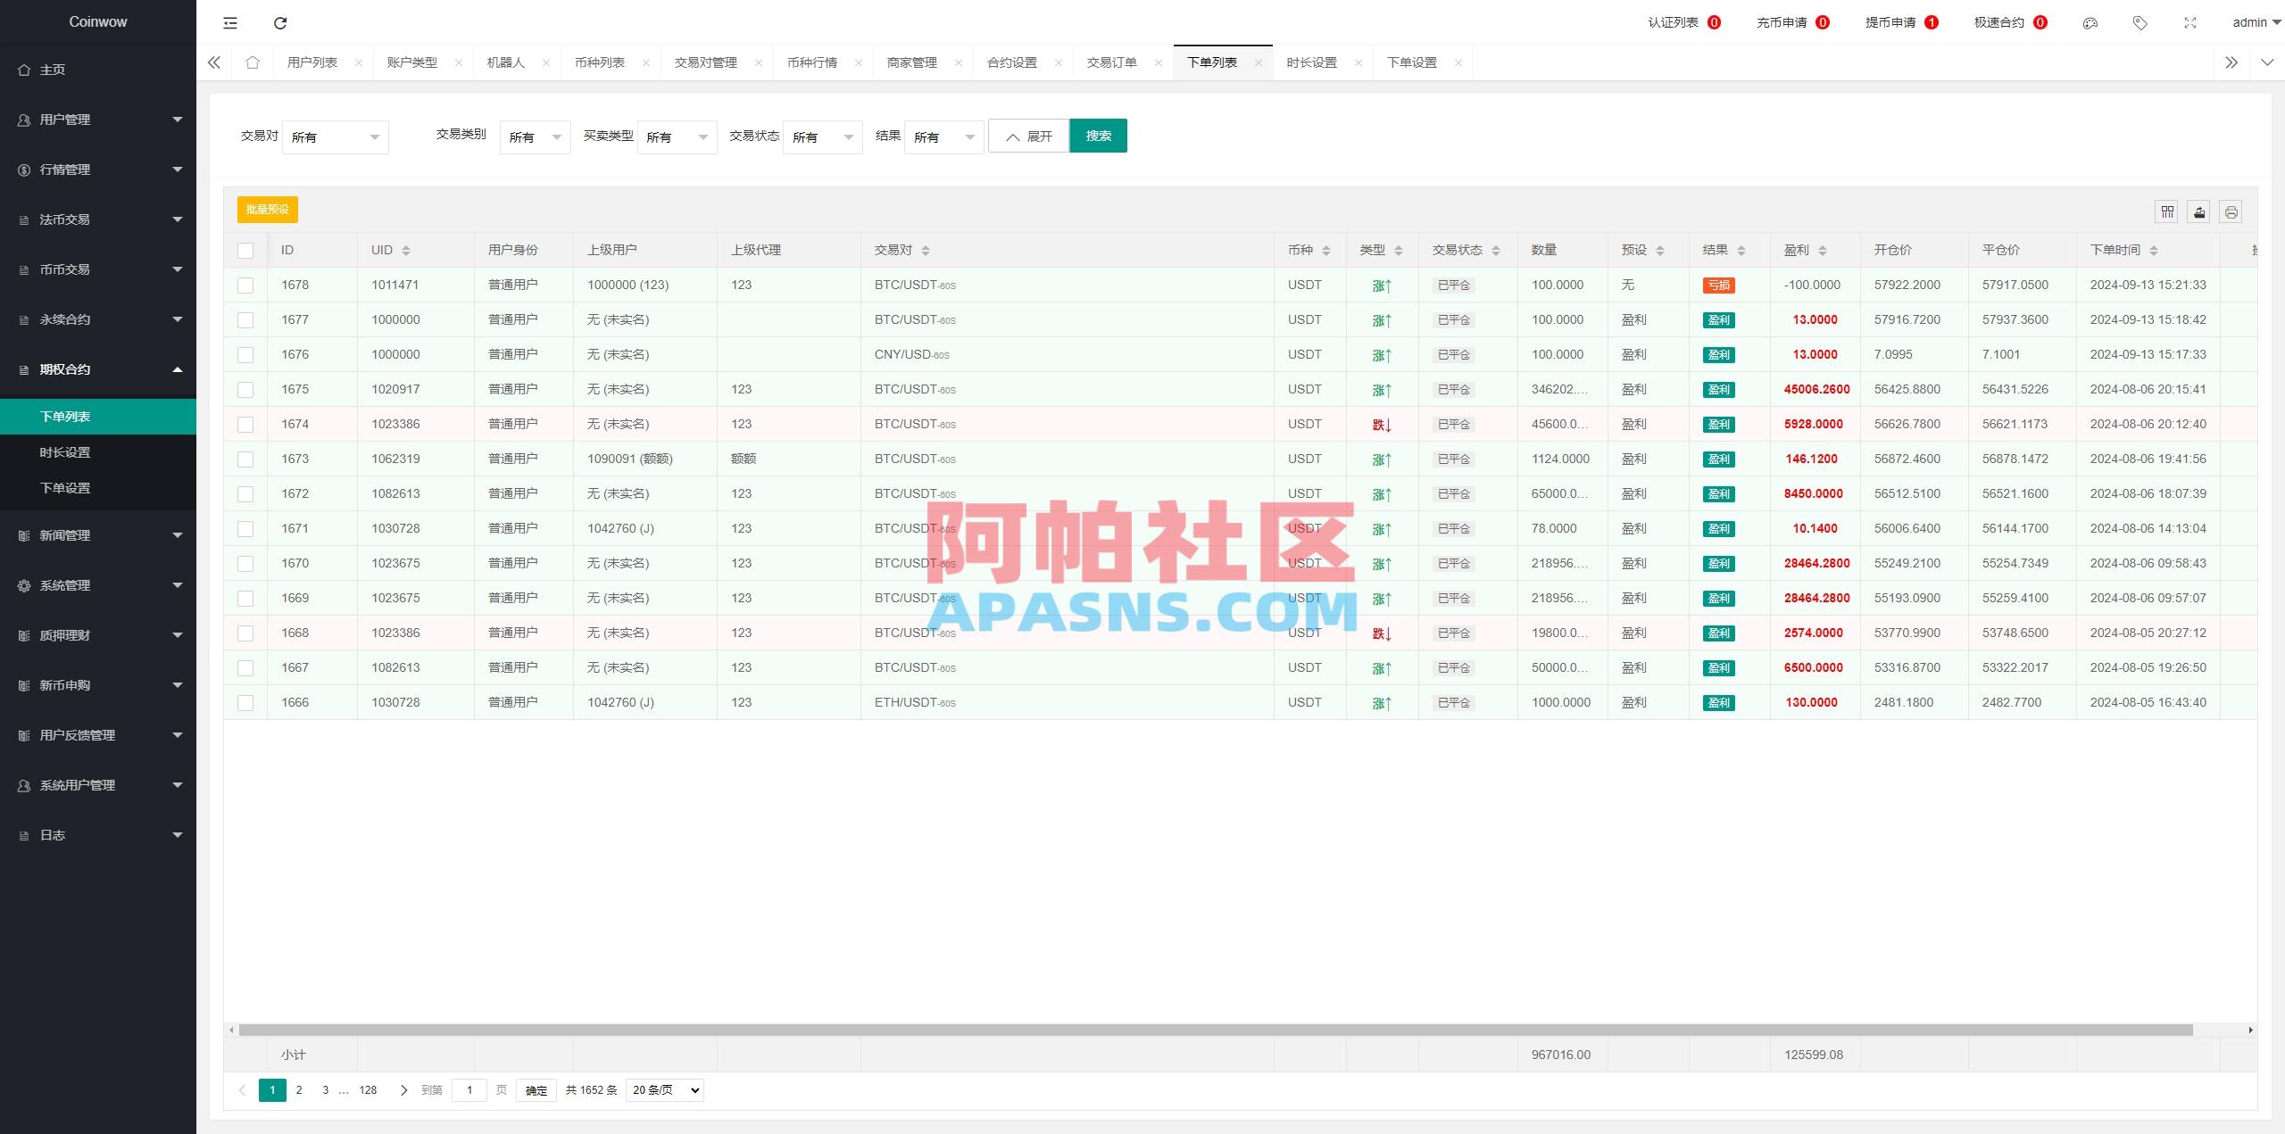Expand 用户管理 sidebar menu

tap(98, 120)
